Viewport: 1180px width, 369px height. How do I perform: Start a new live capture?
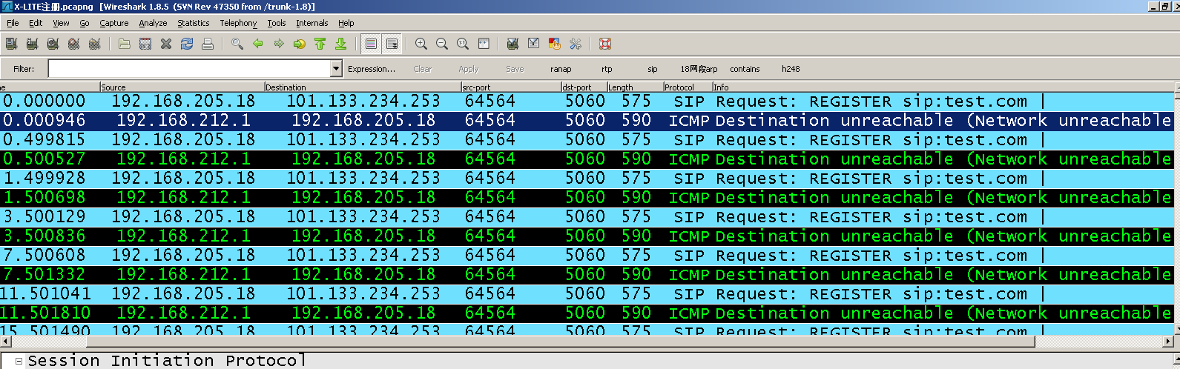coord(53,44)
